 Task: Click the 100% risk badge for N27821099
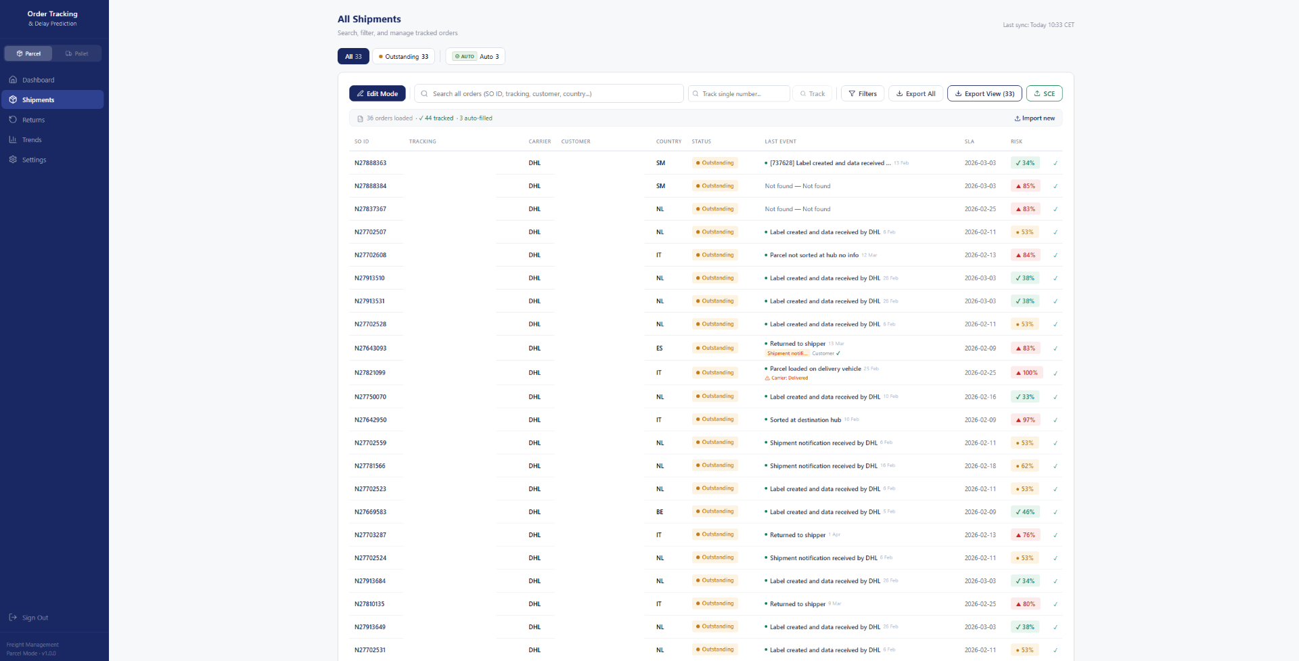1026,373
